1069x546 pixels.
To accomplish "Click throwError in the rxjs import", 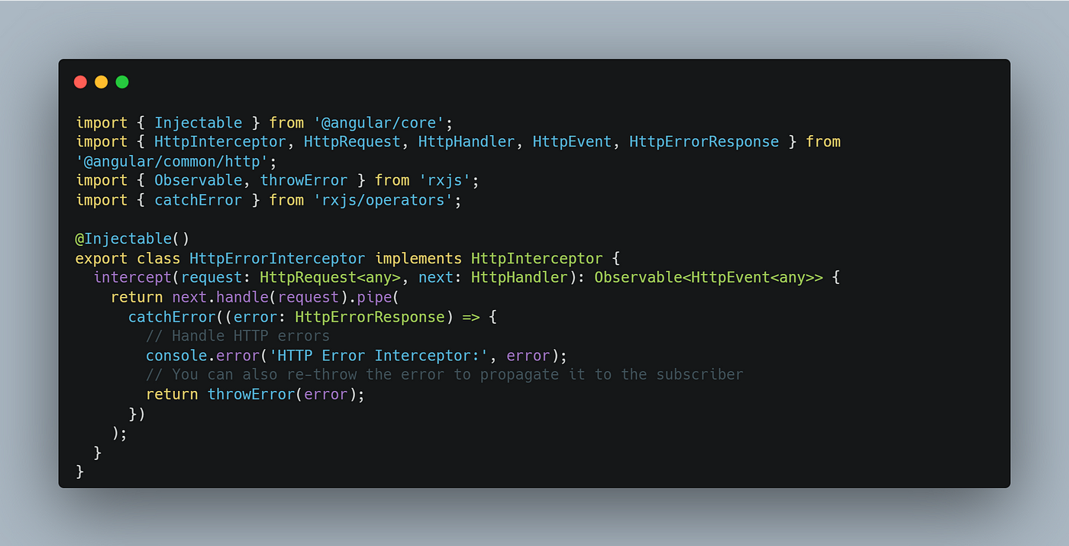I will pos(304,180).
